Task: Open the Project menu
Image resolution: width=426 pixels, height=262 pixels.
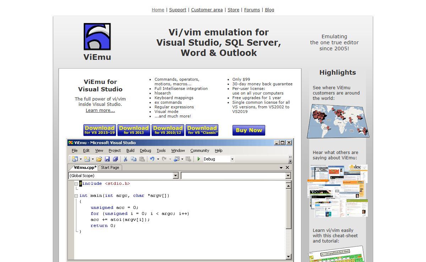Action: click(x=115, y=150)
